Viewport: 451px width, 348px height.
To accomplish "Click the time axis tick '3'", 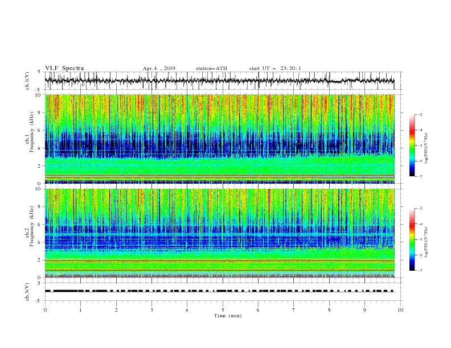I will [x=151, y=310].
